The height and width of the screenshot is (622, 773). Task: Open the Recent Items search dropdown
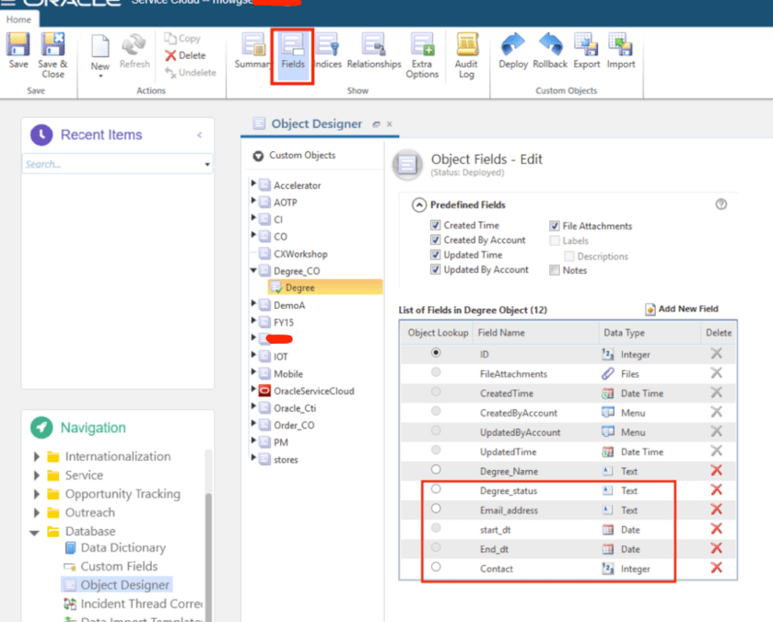click(x=206, y=165)
